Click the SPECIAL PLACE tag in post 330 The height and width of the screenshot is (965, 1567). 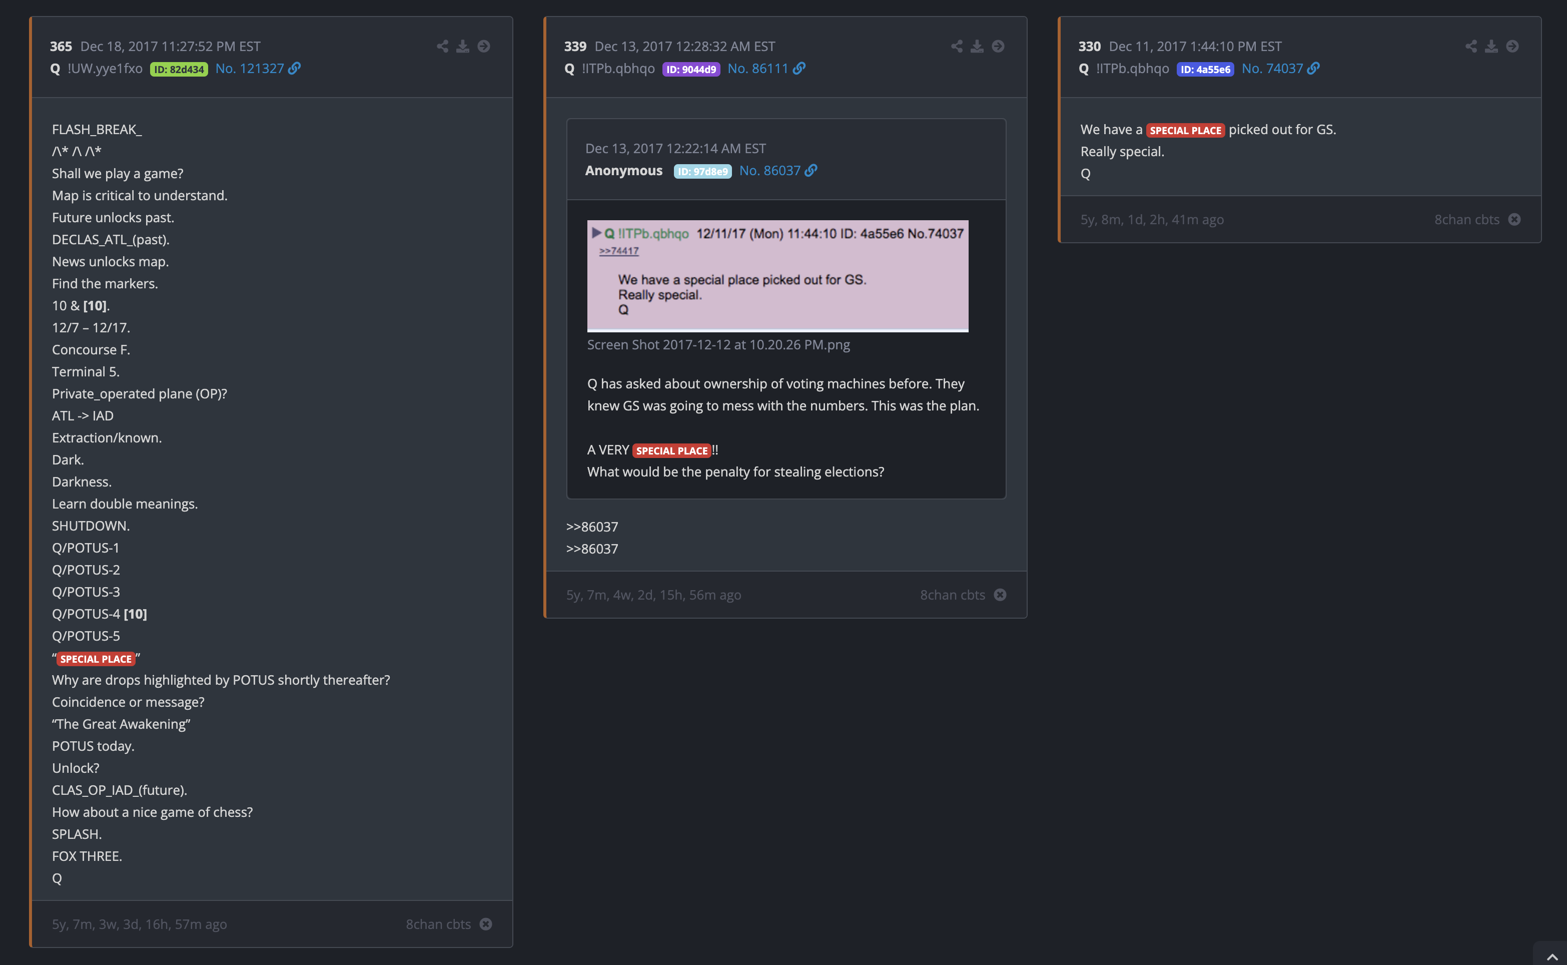[1185, 130]
